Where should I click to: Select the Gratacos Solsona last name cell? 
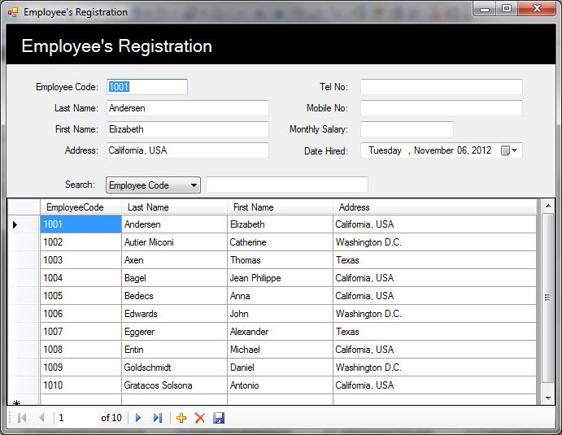pyautogui.click(x=175, y=385)
